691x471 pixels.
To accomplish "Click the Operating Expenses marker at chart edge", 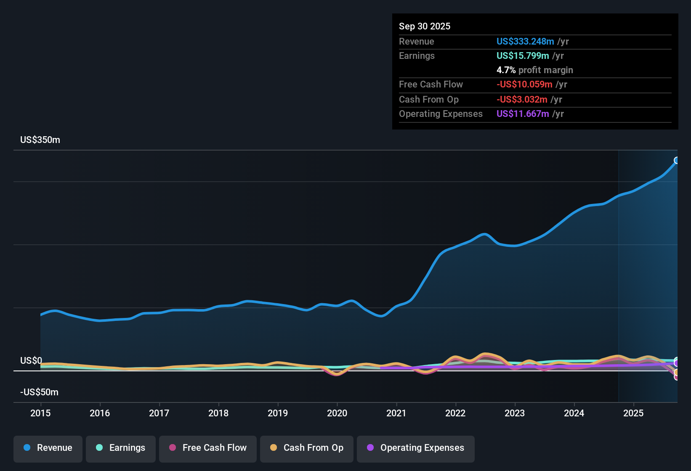I will (x=677, y=362).
